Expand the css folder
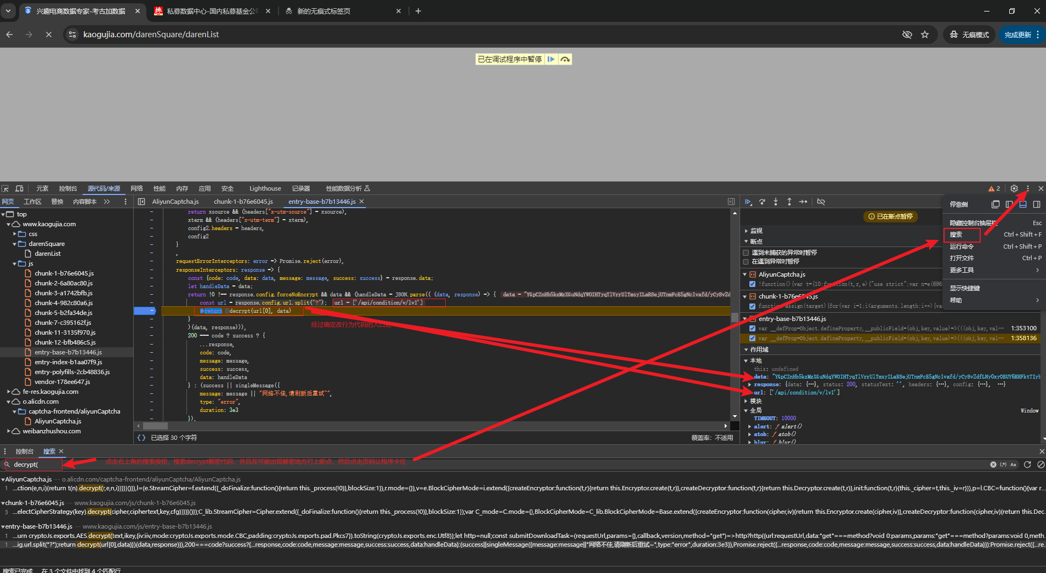This screenshot has width=1046, height=573. (x=15, y=234)
